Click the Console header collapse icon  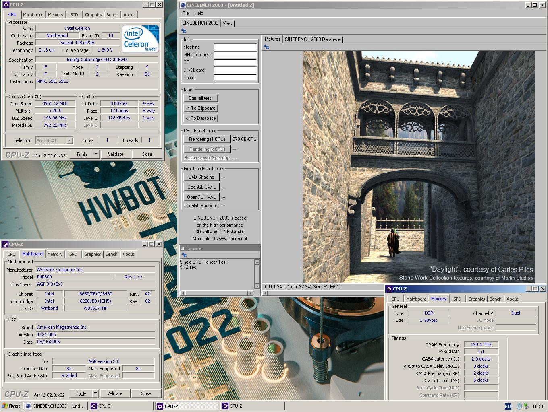click(183, 249)
